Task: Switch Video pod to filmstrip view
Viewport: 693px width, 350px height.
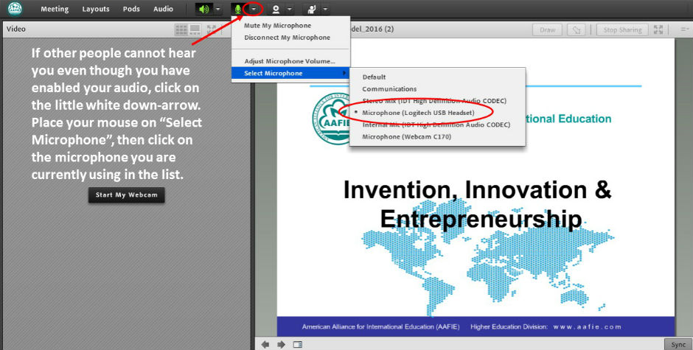Action: [195, 29]
